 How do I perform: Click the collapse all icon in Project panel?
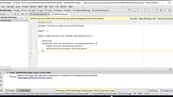[18, 14]
